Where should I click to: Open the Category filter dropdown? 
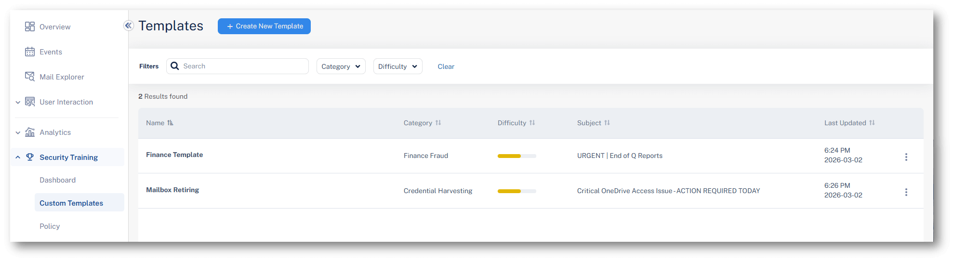tap(341, 66)
